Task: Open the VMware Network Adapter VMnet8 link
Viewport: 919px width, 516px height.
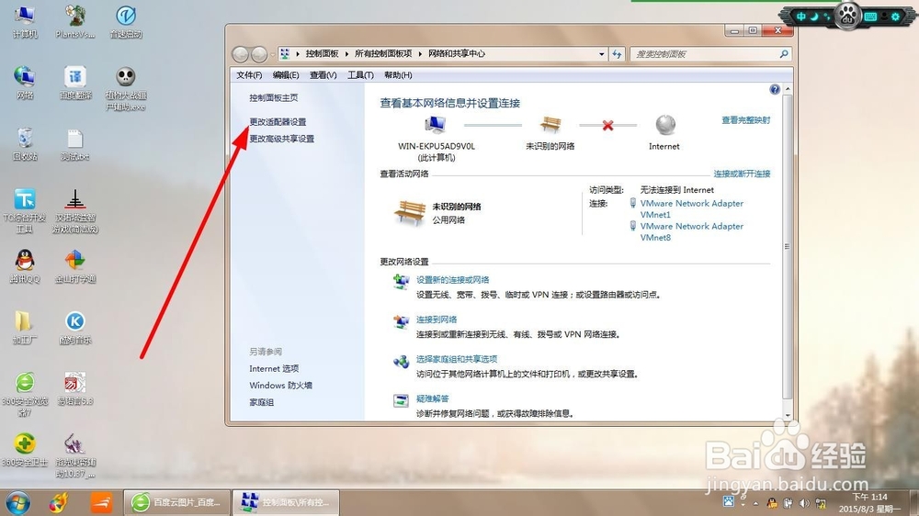Action: coord(692,232)
